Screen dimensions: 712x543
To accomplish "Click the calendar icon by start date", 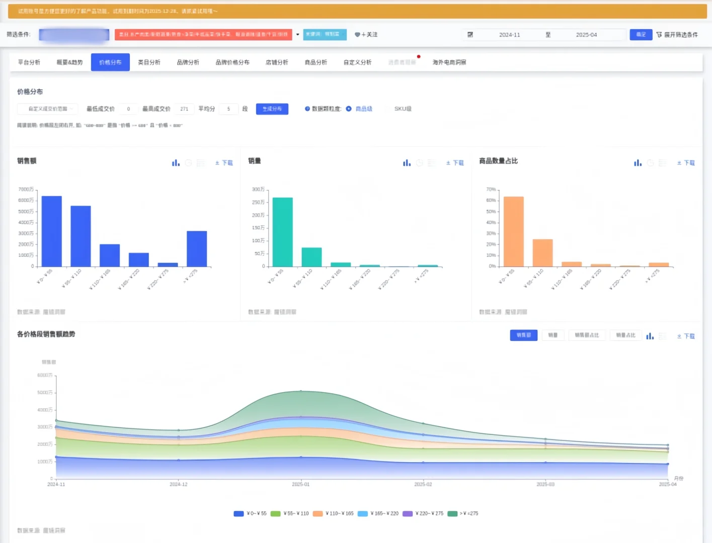I will coord(470,35).
